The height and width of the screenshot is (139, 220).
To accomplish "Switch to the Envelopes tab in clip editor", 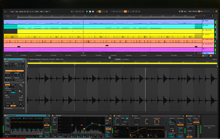I will (126, 59).
